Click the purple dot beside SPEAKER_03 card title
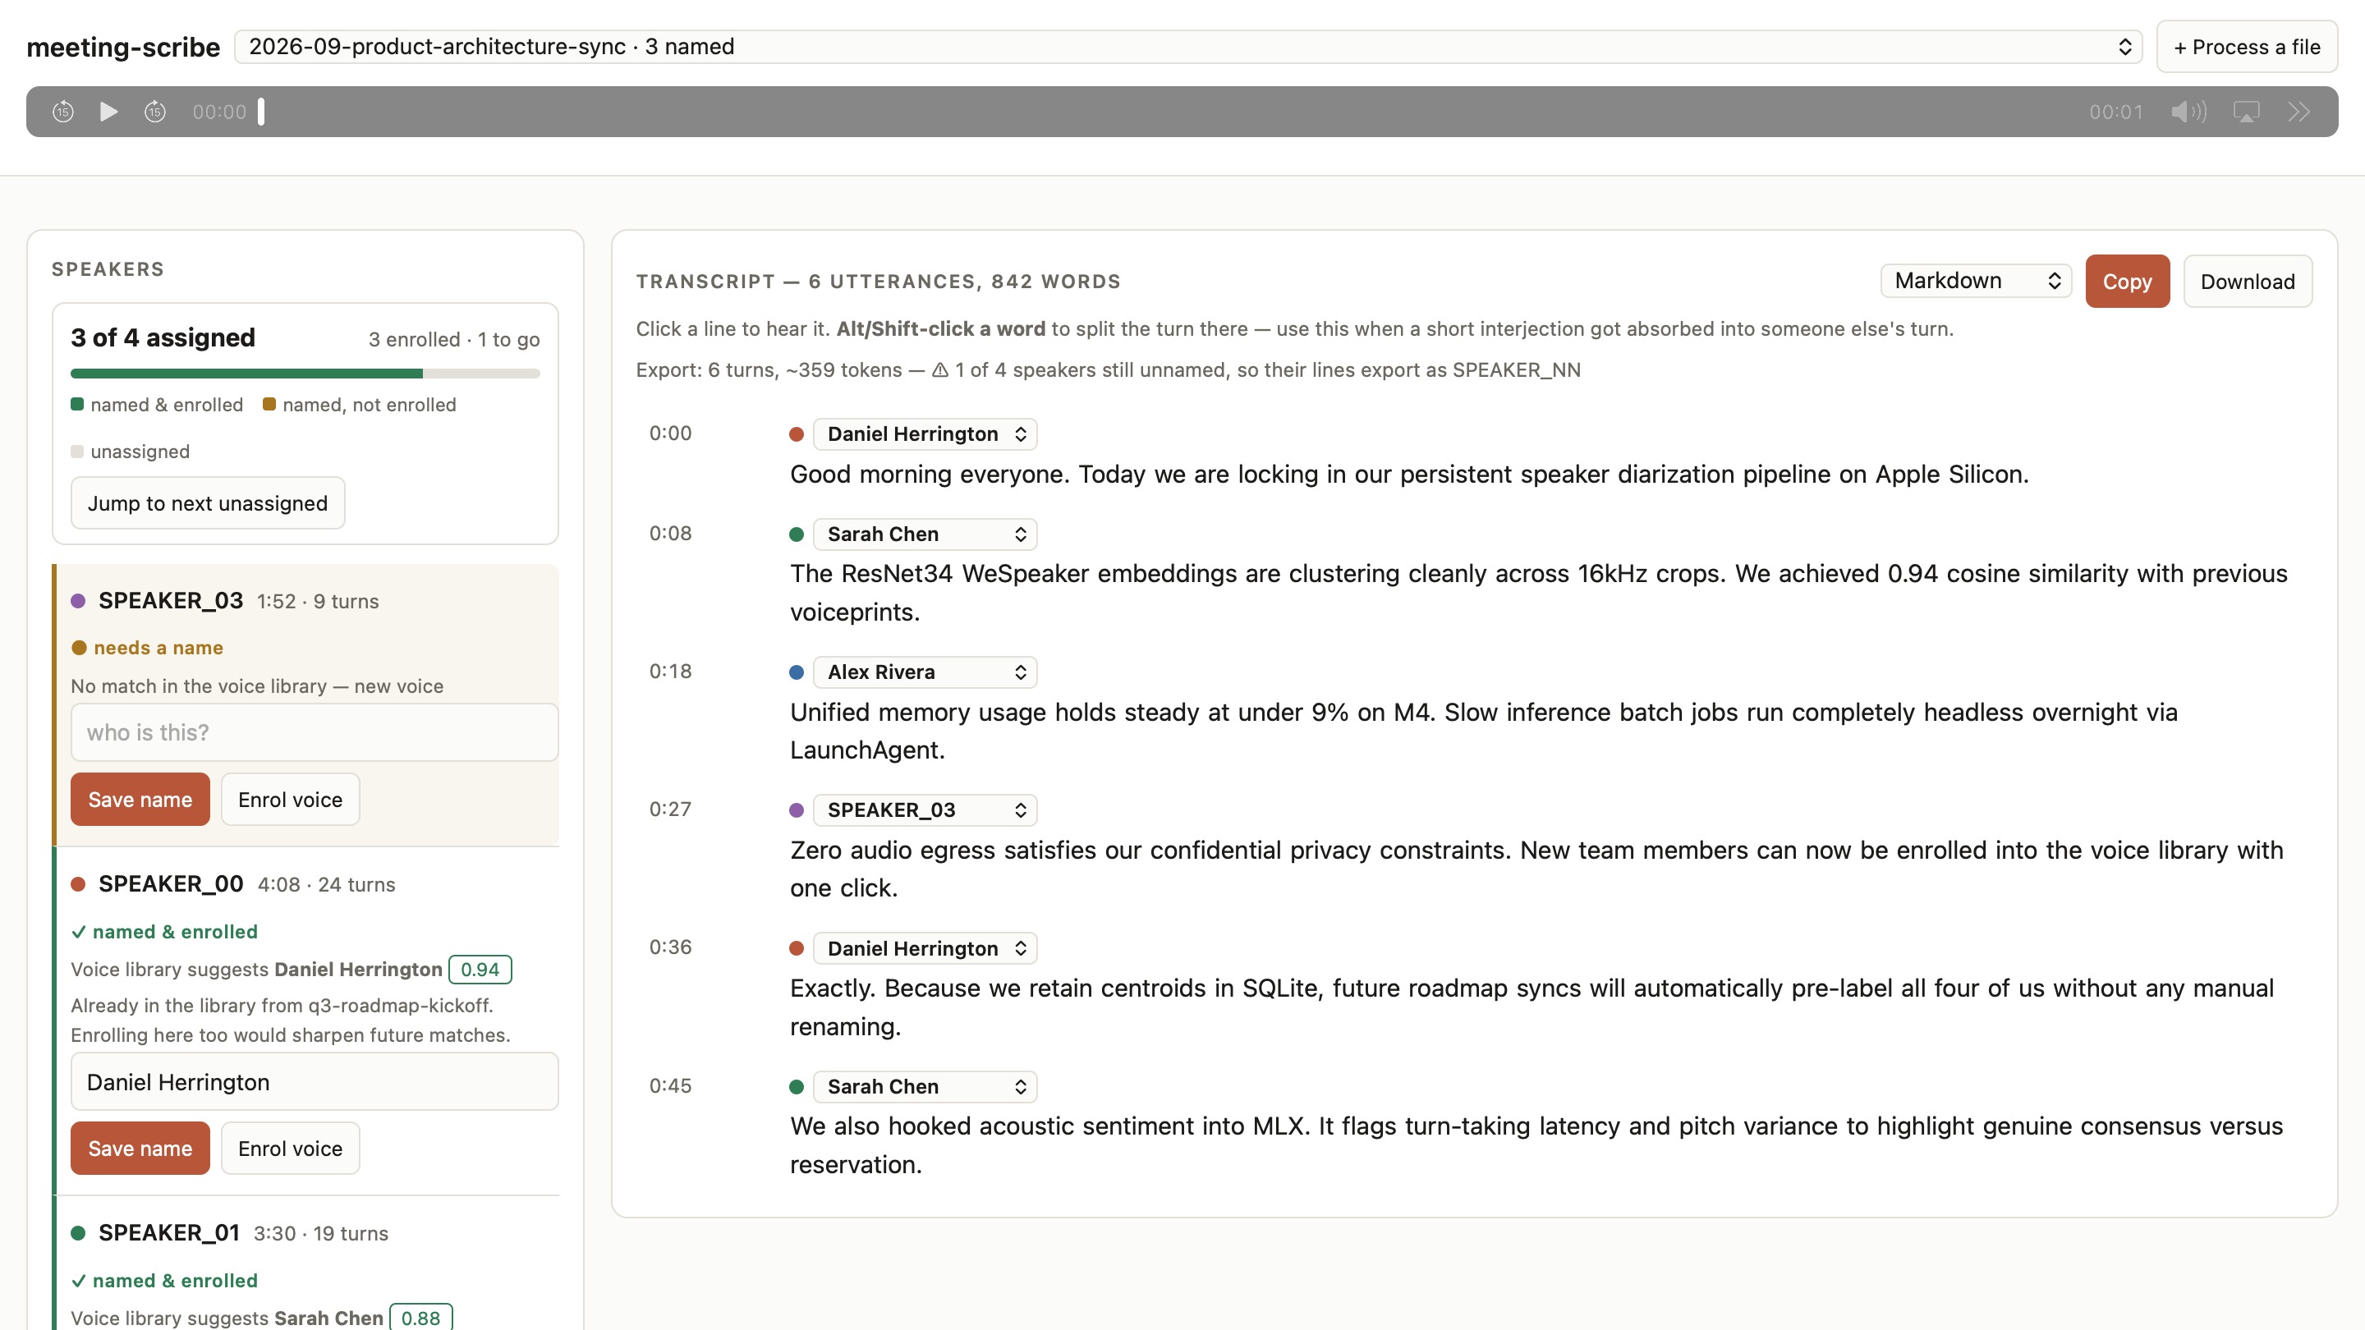 (x=78, y=601)
